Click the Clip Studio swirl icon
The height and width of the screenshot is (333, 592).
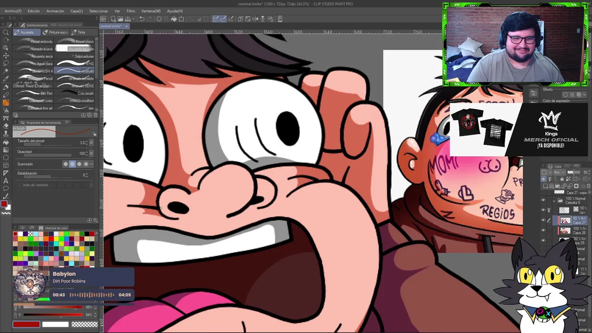[x=103, y=19]
